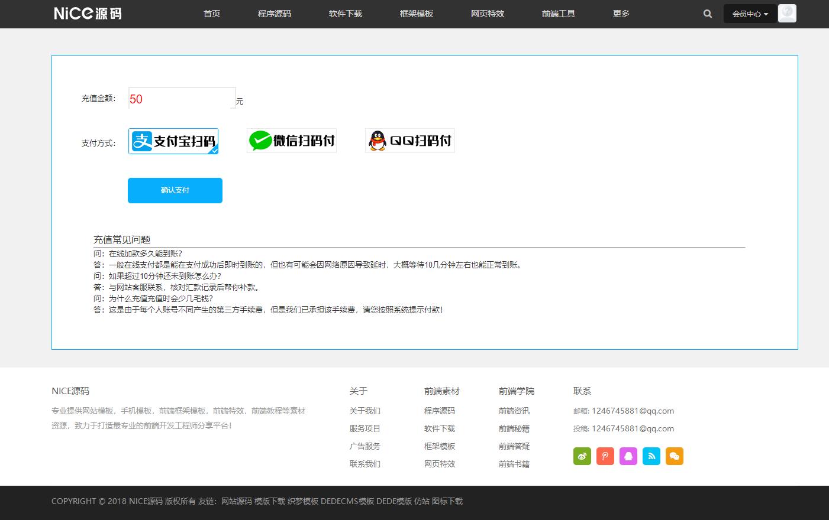
Task: Open footer link 服务项目
Action: click(x=365, y=428)
